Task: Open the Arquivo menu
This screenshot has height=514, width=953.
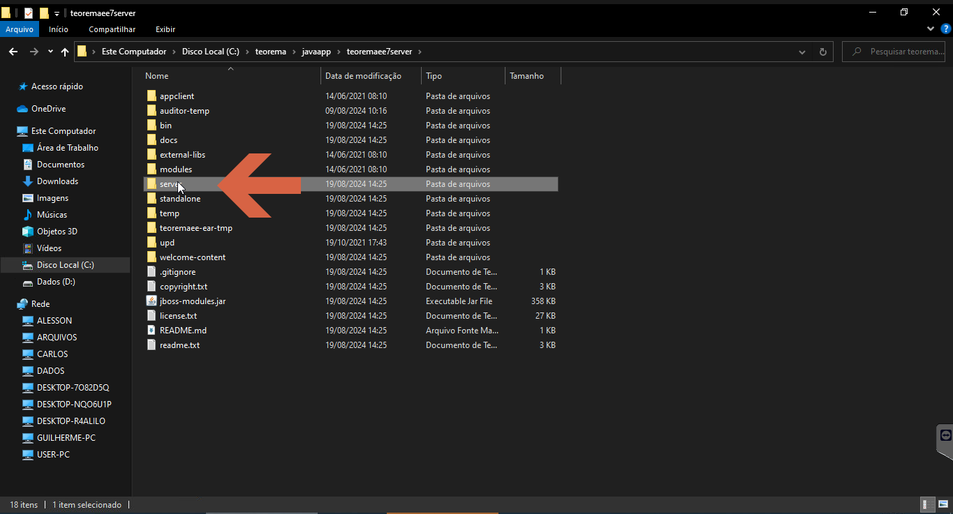Action: [x=20, y=29]
